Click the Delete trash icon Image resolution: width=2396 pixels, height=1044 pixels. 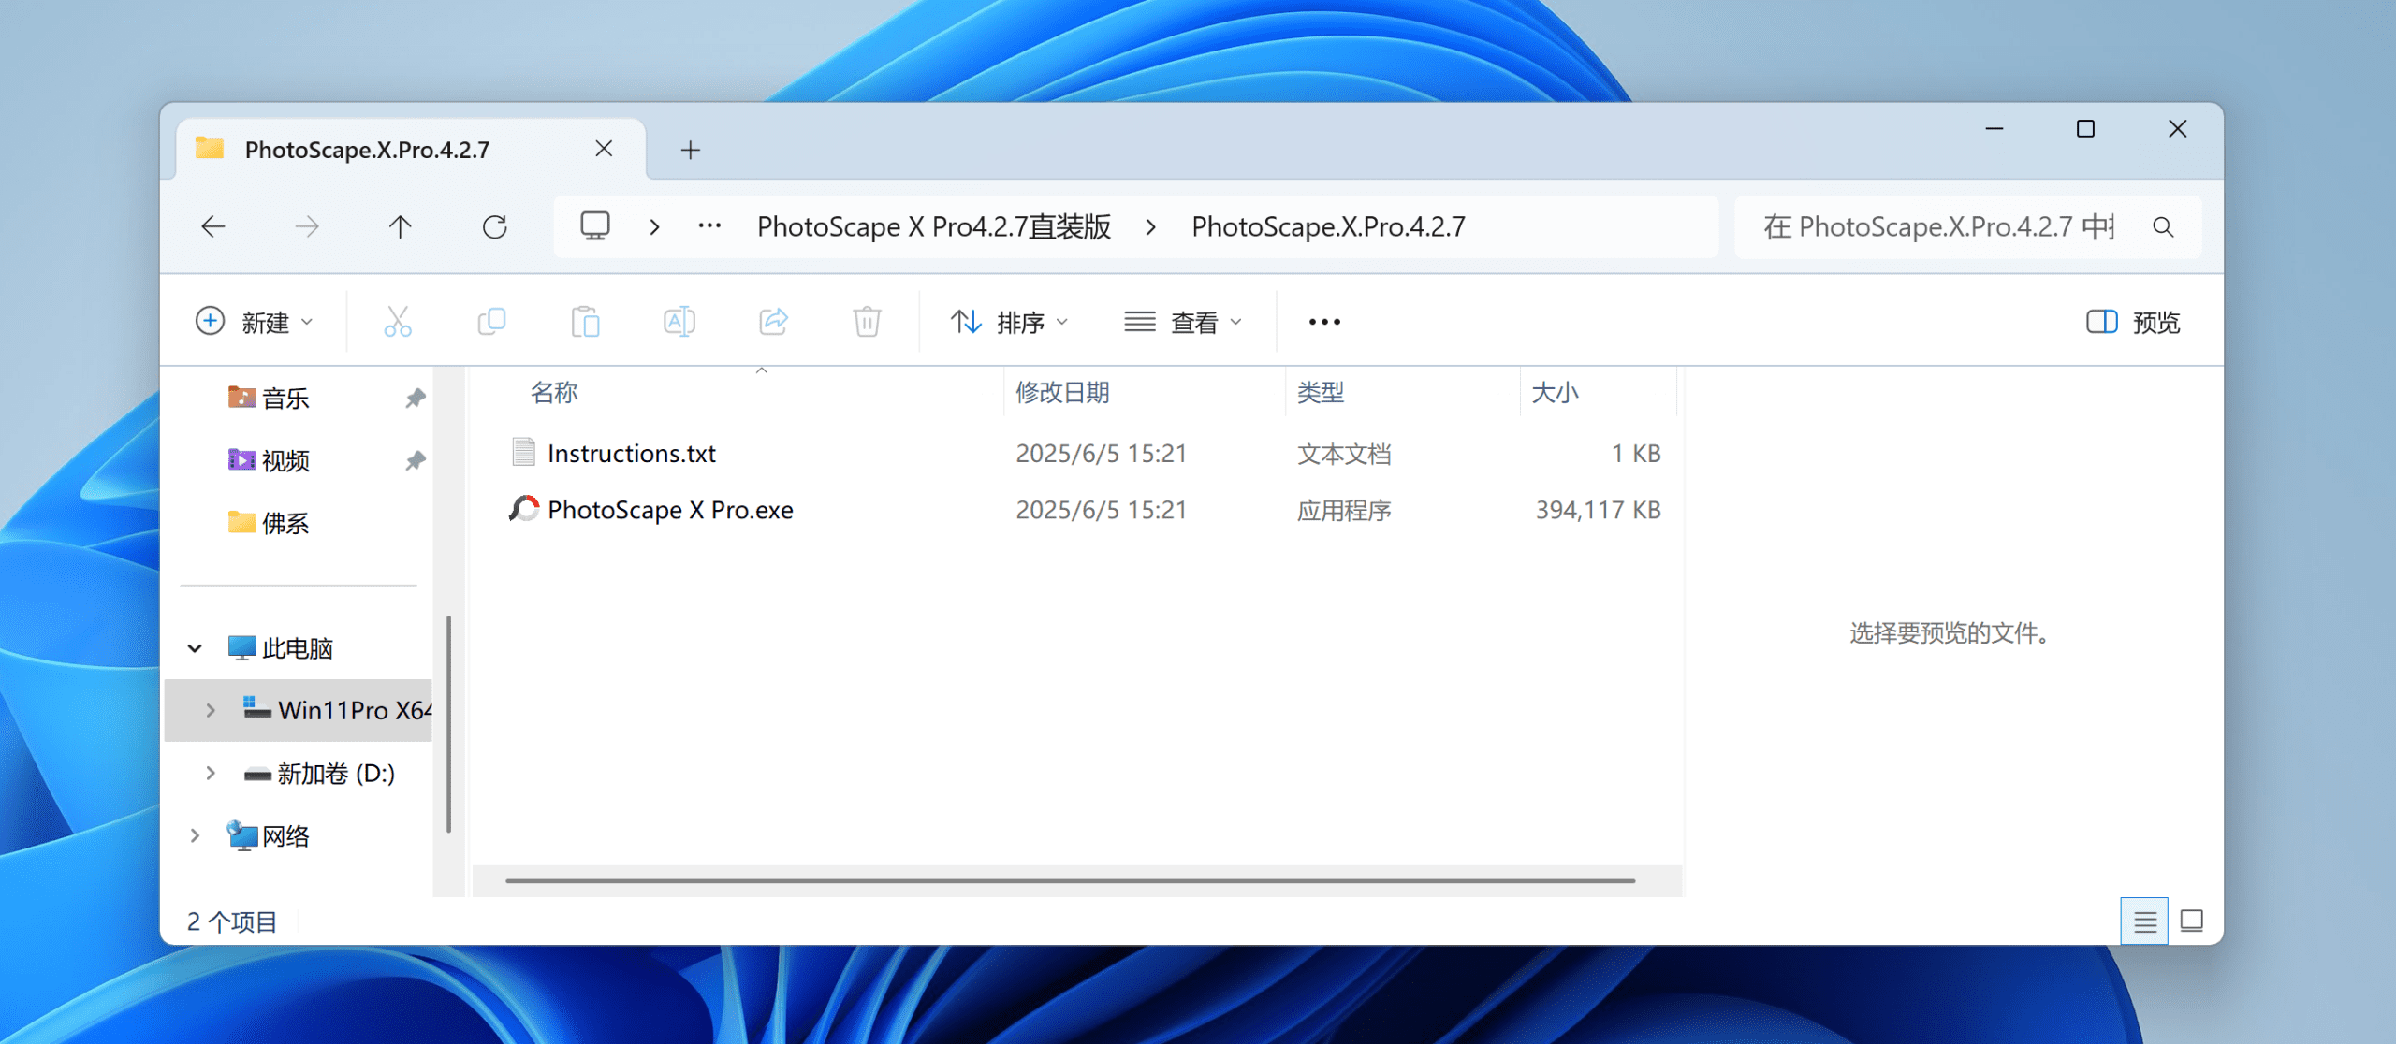[868, 322]
